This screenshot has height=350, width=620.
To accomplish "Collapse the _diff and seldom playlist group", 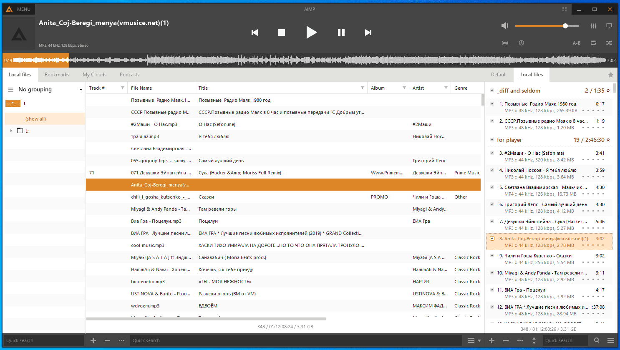I will 608,91.
